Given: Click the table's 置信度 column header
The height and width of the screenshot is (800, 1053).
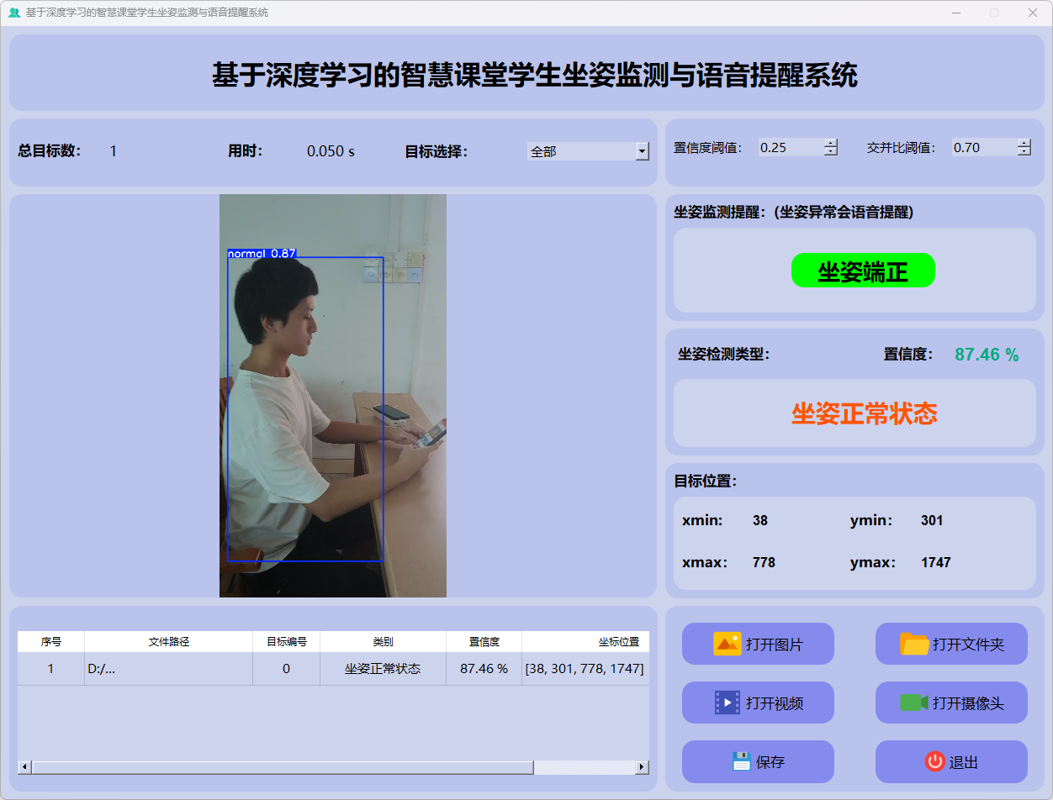Looking at the screenshot, I should [x=484, y=642].
